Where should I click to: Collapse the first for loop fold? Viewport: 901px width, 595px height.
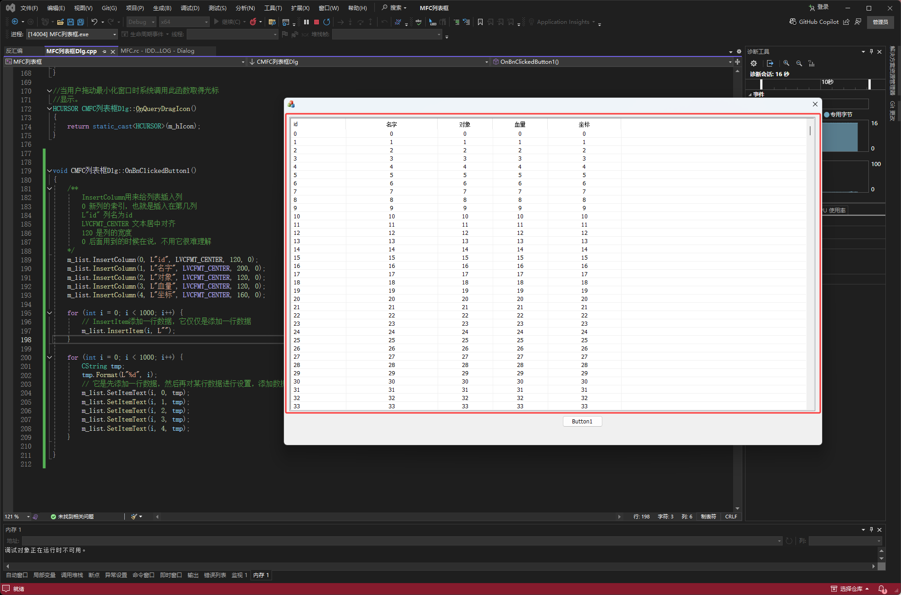point(50,313)
